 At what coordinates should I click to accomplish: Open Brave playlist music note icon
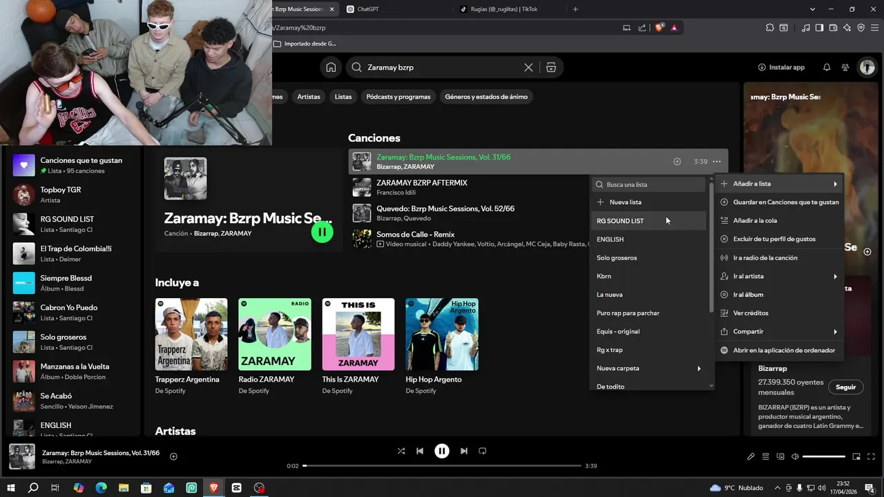click(x=806, y=28)
